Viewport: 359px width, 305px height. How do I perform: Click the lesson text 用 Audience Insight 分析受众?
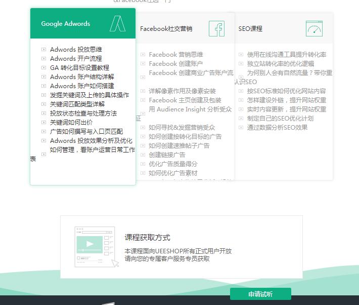tap(190, 109)
